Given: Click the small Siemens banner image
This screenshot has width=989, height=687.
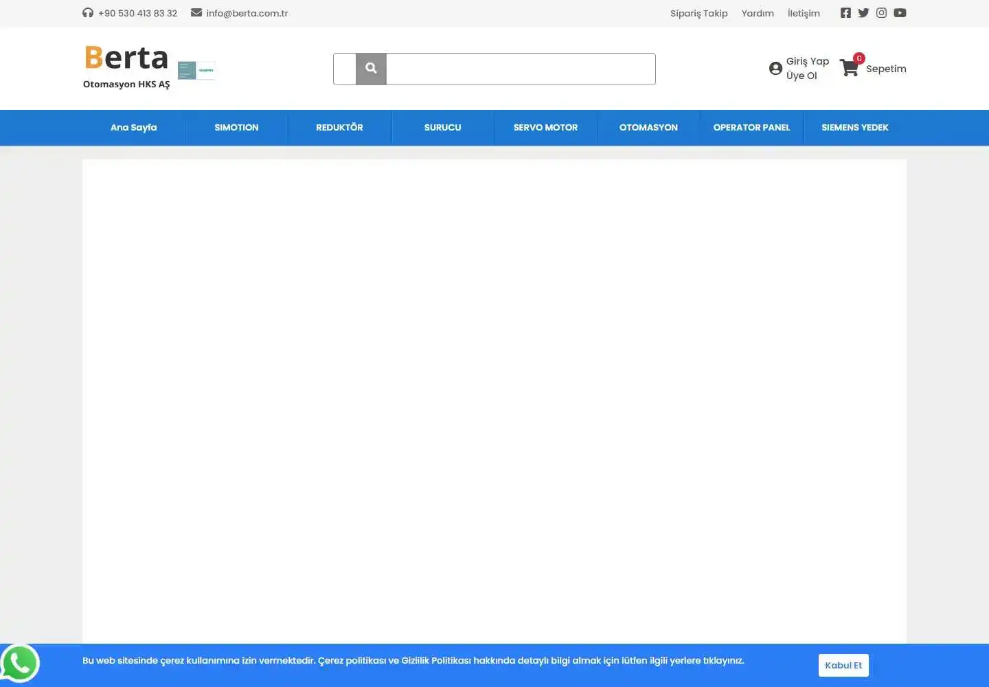Looking at the screenshot, I should click(196, 70).
